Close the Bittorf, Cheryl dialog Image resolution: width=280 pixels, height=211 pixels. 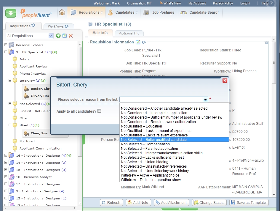[x=225, y=81]
